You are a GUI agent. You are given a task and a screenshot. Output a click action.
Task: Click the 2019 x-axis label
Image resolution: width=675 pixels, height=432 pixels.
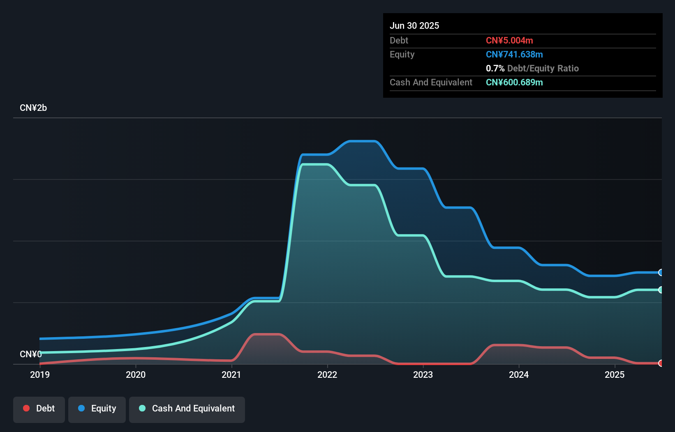tap(40, 375)
